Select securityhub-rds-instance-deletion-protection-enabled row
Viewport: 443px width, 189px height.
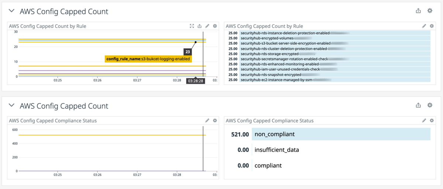(329, 33)
